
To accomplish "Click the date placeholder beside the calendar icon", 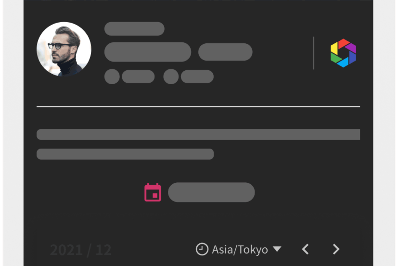I will pos(211,192).
